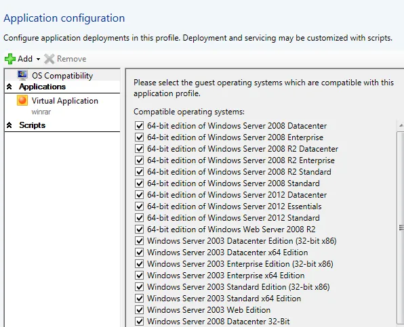Uncheck Windows Server 2008 Datacenter 32-Bit
The image size is (404, 327).
tap(140, 322)
